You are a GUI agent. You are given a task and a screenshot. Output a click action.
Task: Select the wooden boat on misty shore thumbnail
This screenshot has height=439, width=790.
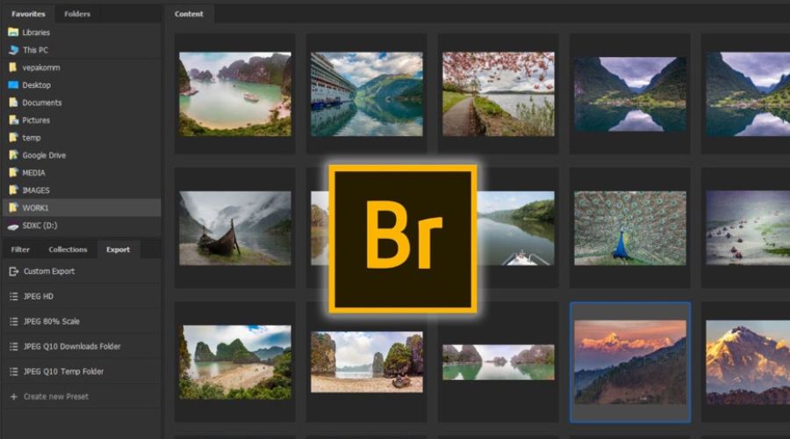tap(234, 228)
